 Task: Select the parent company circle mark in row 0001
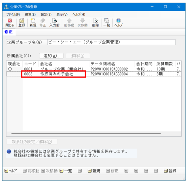[10, 69]
